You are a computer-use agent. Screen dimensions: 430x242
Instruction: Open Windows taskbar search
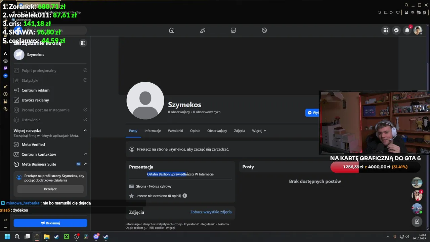click(x=17, y=237)
